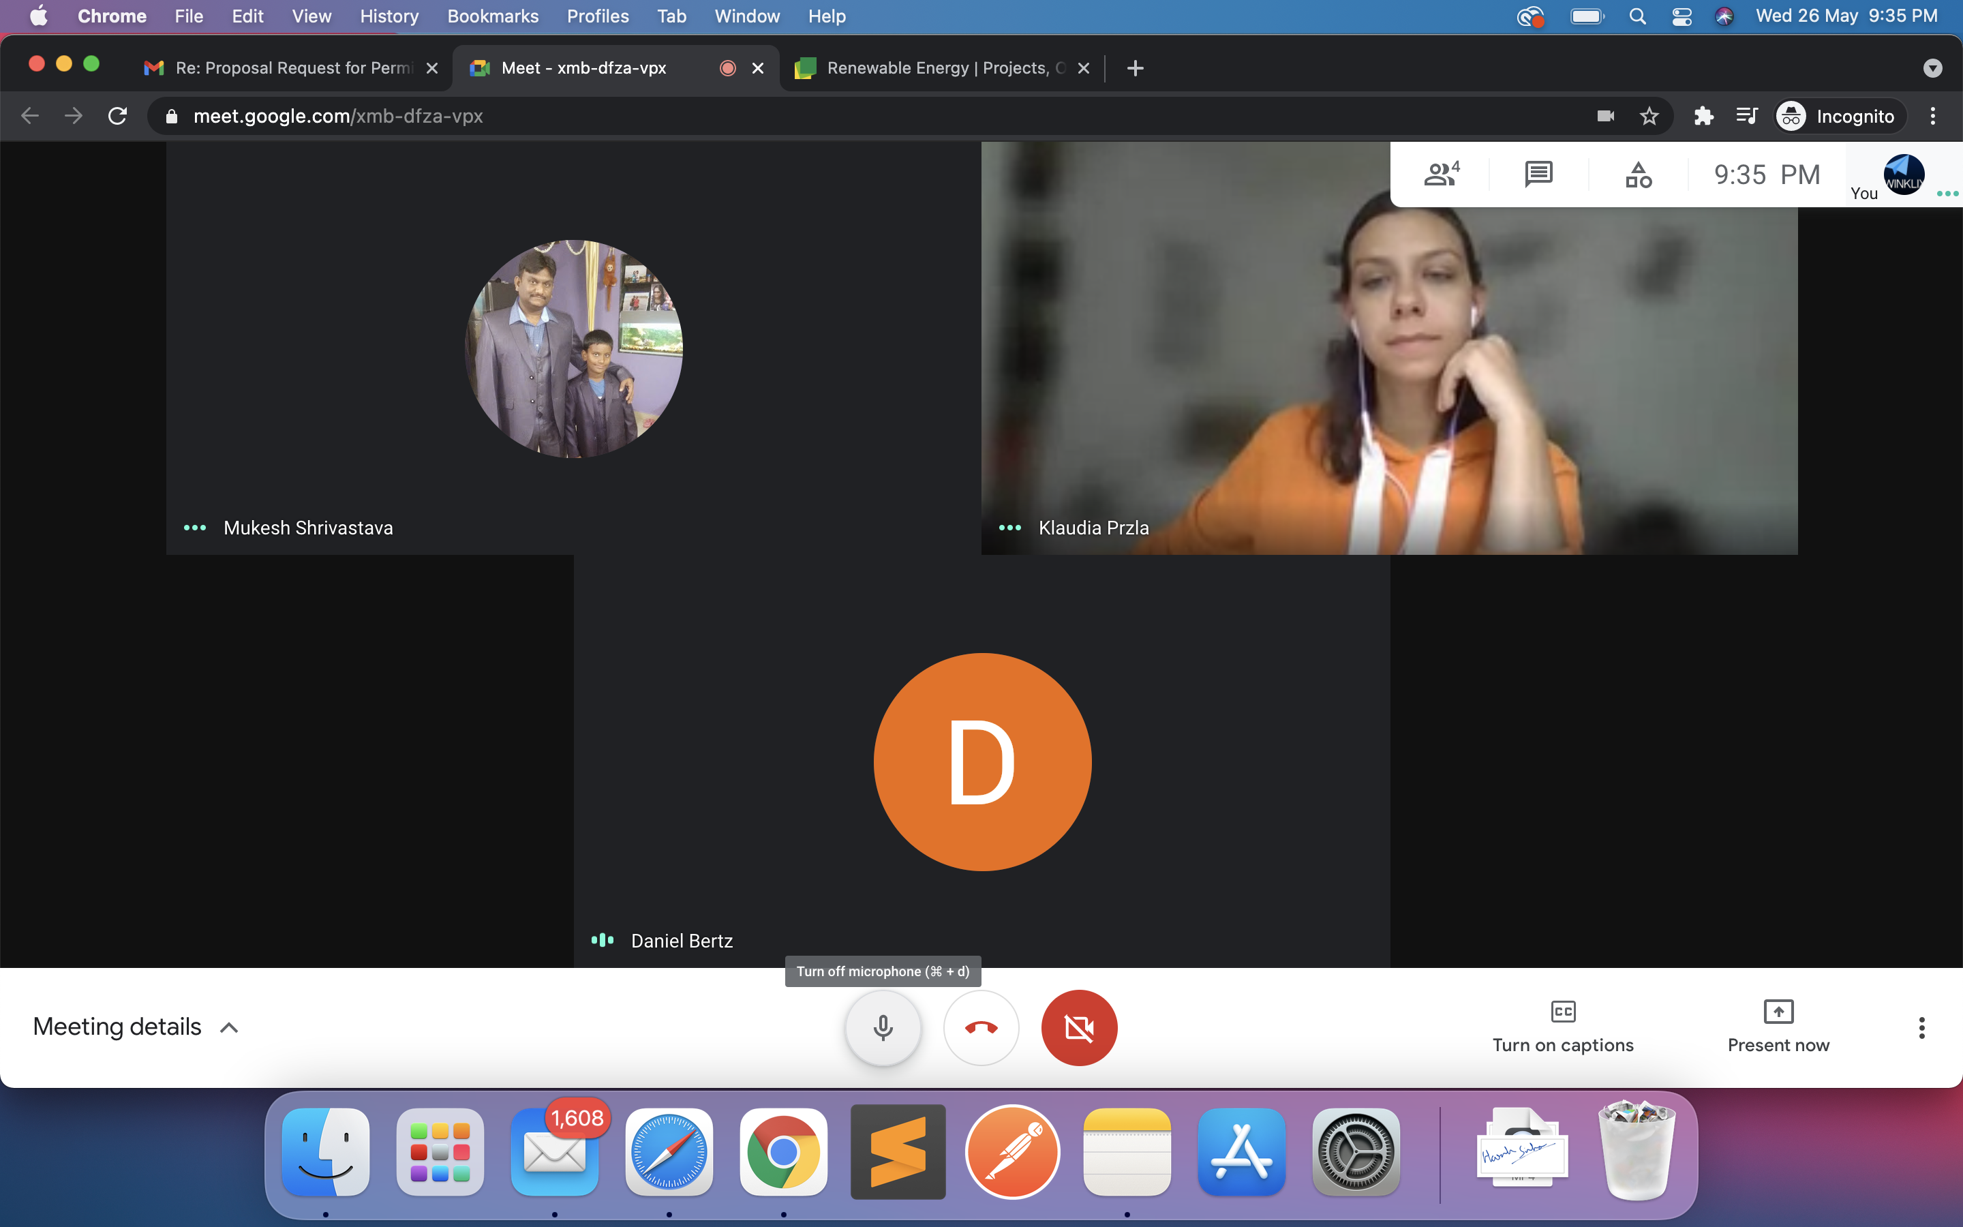The width and height of the screenshot is (1963, 1227).
Task: Click the address bar URL
Action: pos(338,116)
